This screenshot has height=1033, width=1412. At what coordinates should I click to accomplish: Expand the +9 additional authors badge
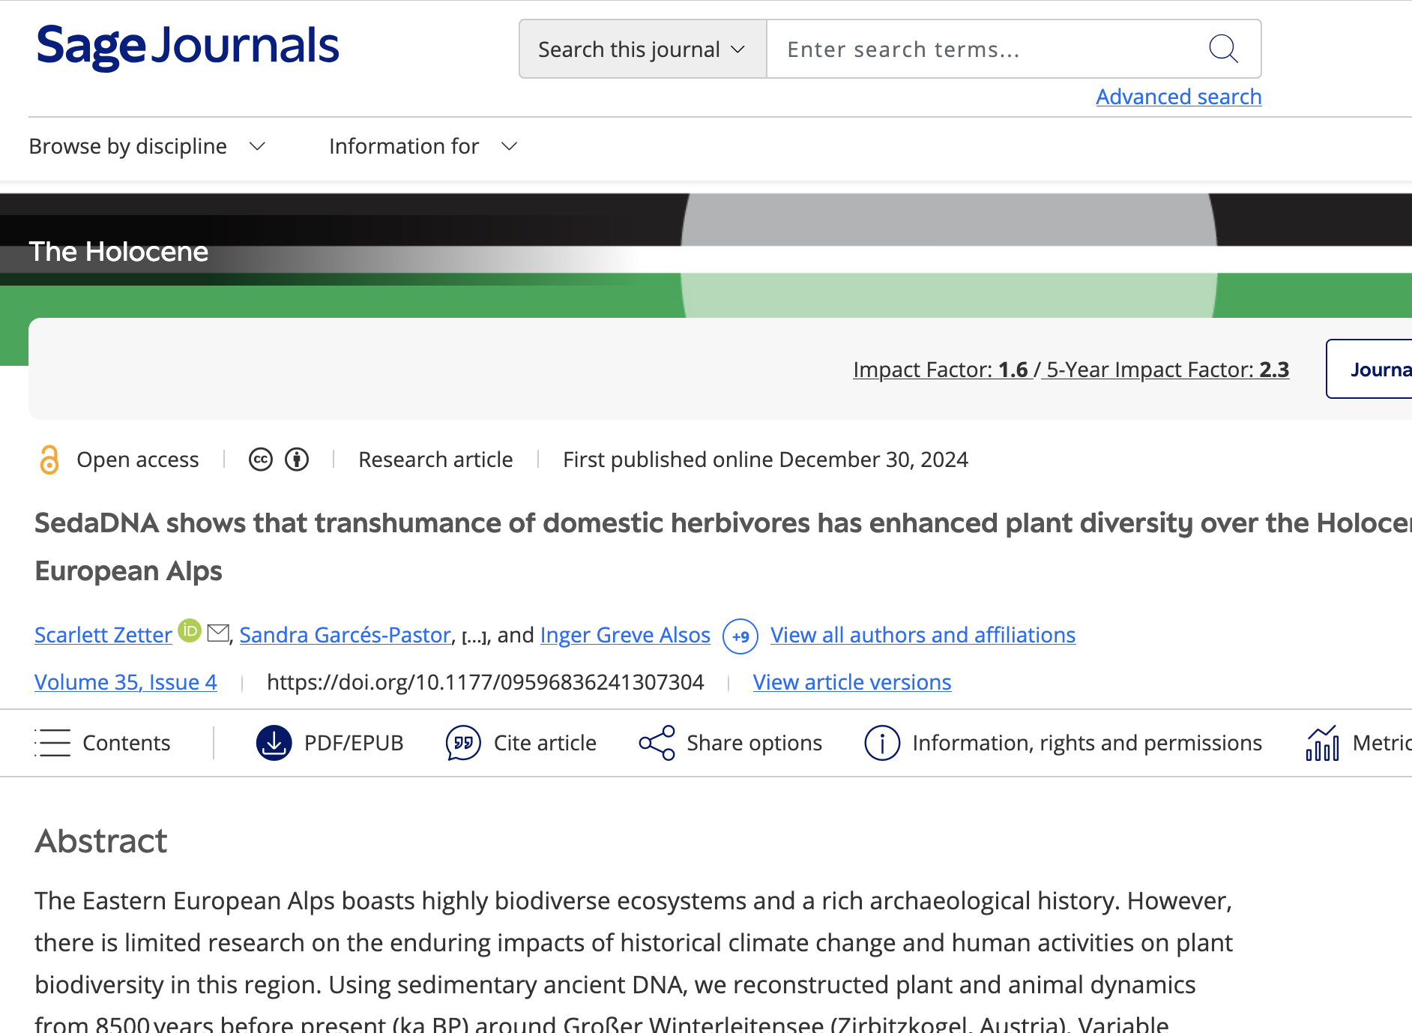tap(740, 636)
